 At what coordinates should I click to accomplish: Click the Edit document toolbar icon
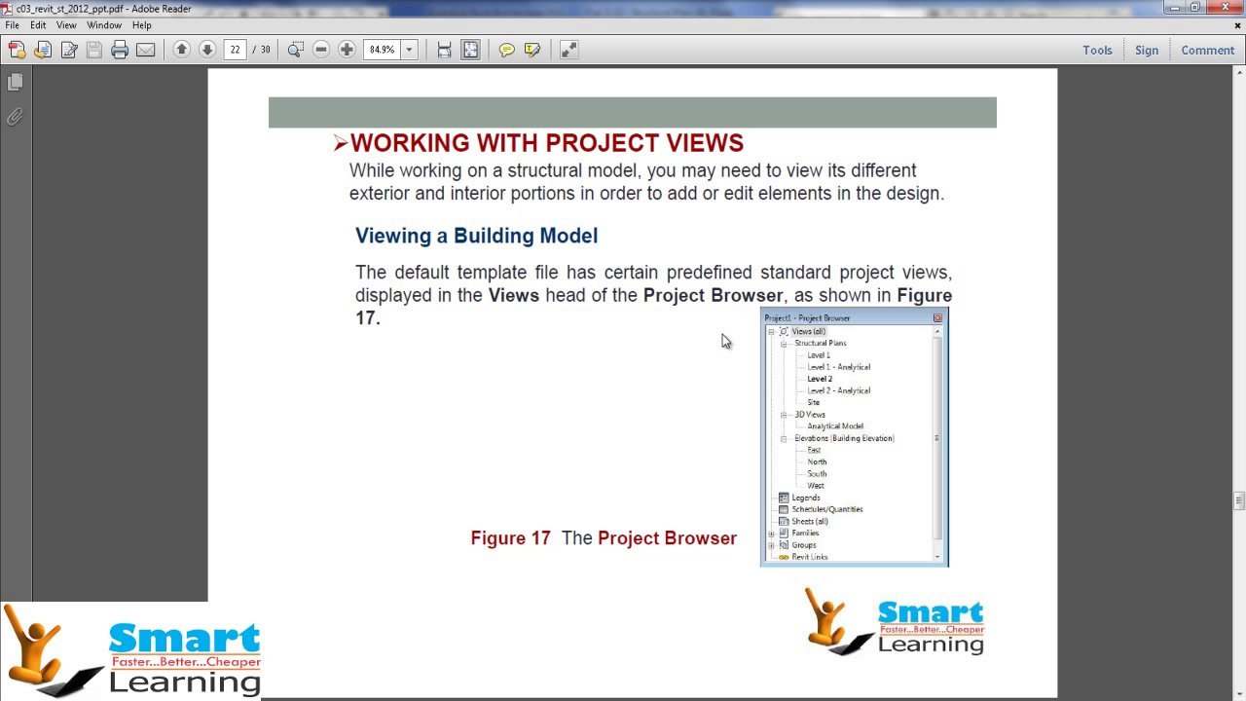click(x=69, y=50)
